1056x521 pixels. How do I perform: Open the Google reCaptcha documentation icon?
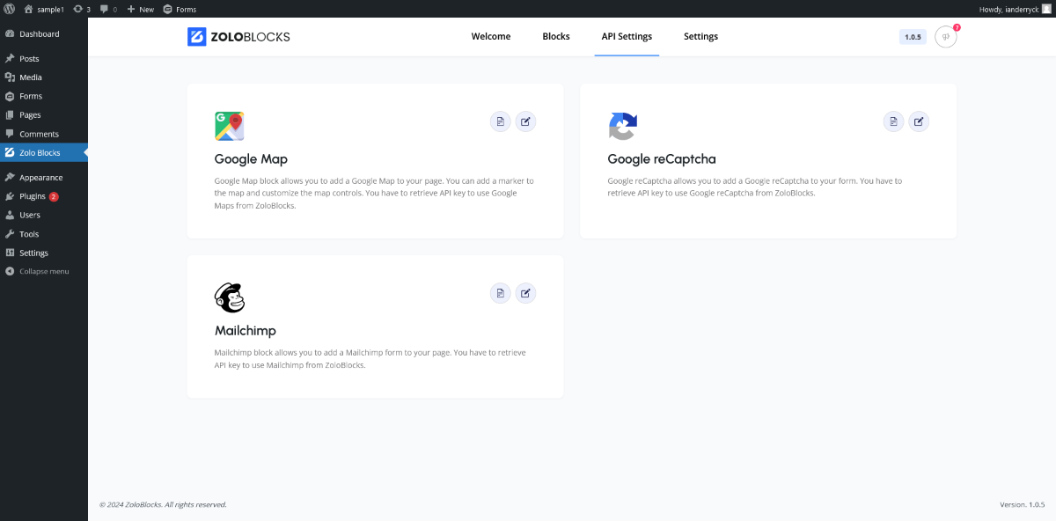894,121
